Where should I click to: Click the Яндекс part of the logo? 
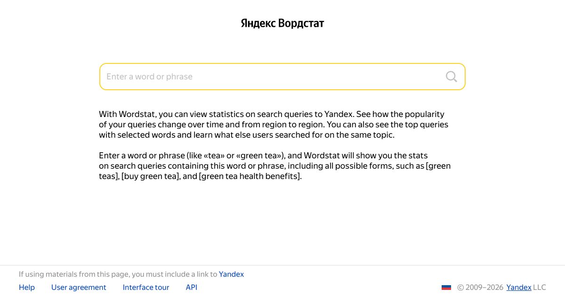point(258,23)
